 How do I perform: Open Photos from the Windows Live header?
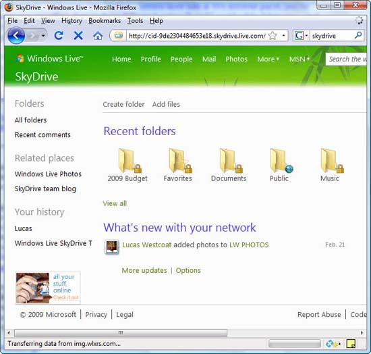236,59
